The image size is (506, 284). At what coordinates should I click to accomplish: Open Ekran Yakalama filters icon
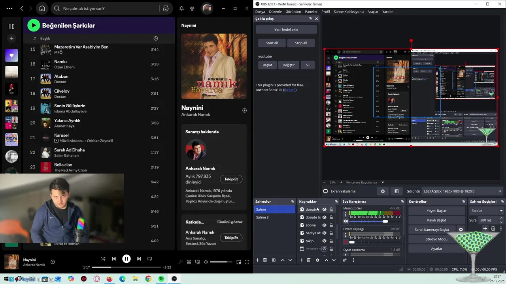click(x=396, y=191)
